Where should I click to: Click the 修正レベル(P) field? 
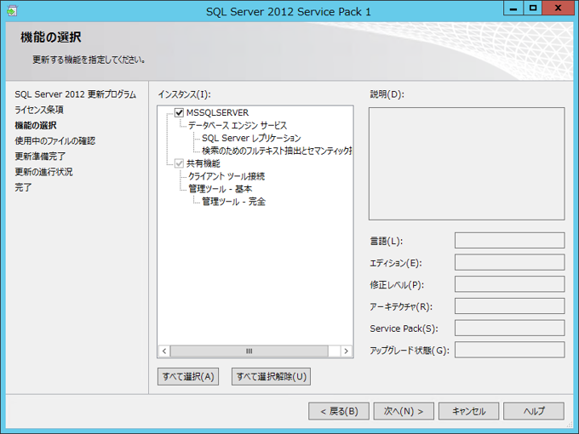(x=509, y=284)
